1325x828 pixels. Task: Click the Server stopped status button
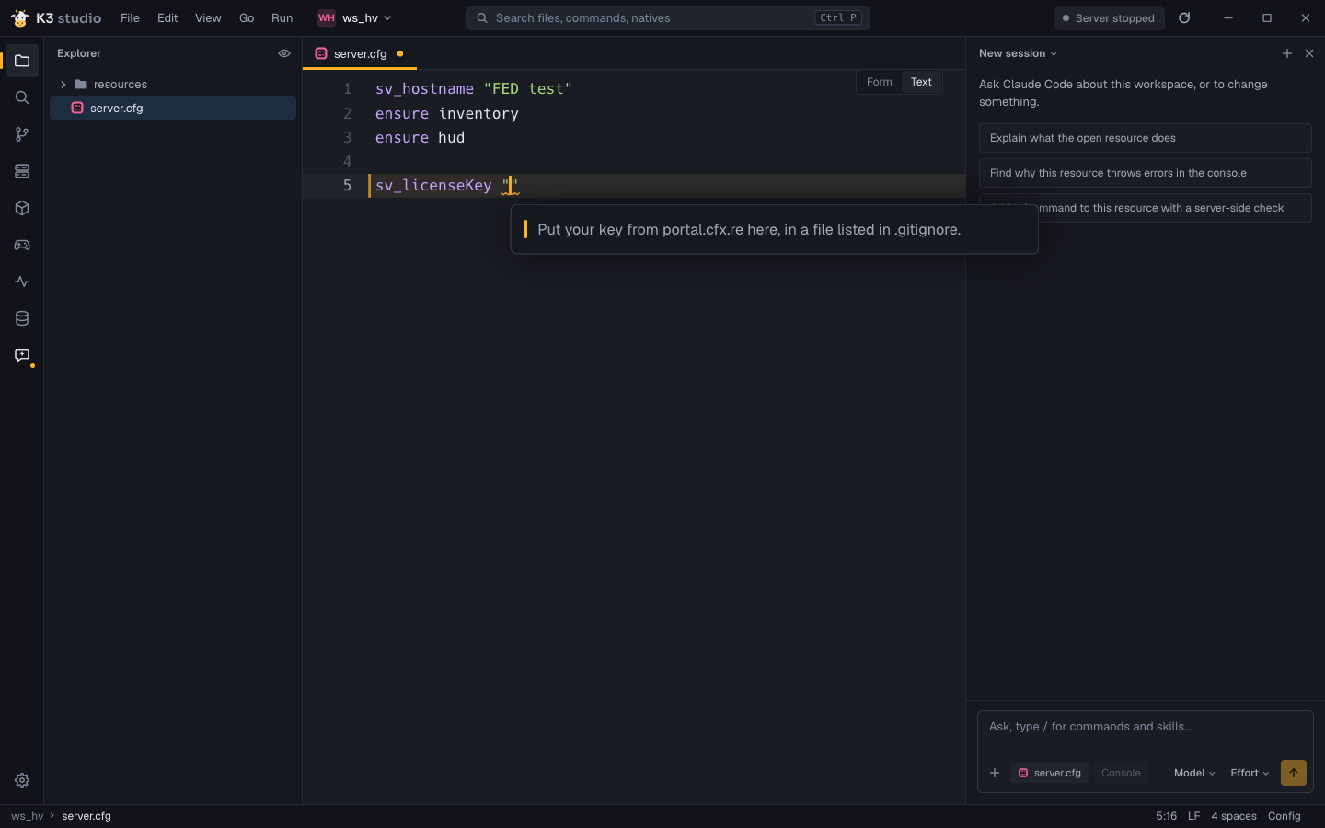pos(1109,17)
